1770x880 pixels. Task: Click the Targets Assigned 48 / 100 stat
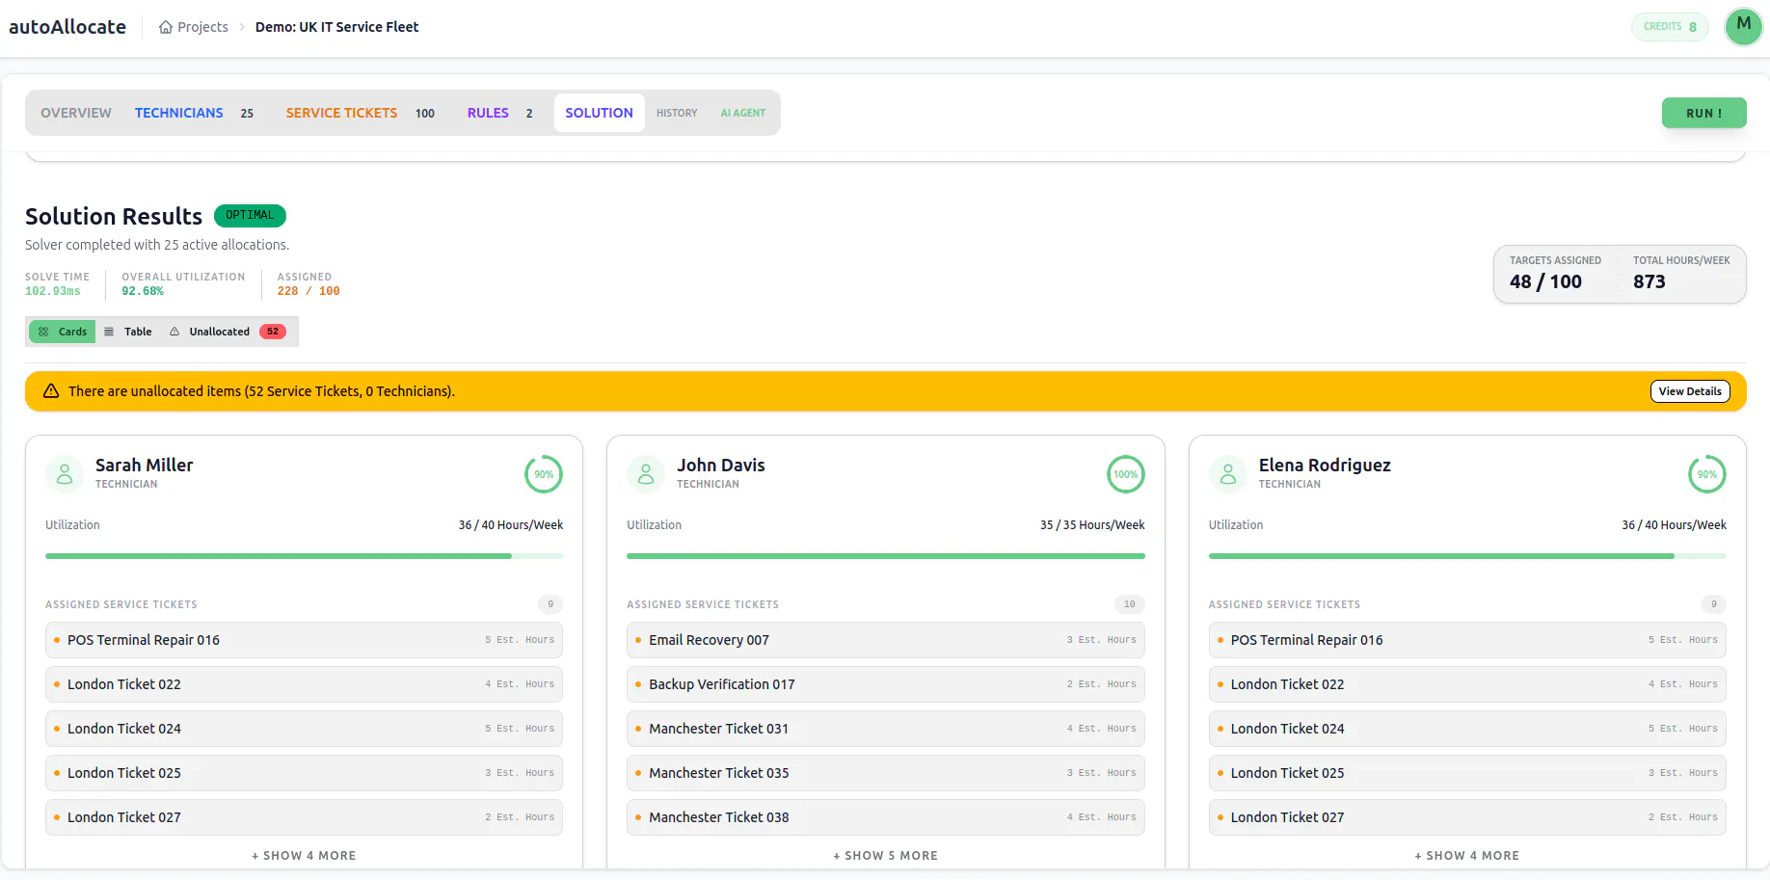(x=1555, y=275)
